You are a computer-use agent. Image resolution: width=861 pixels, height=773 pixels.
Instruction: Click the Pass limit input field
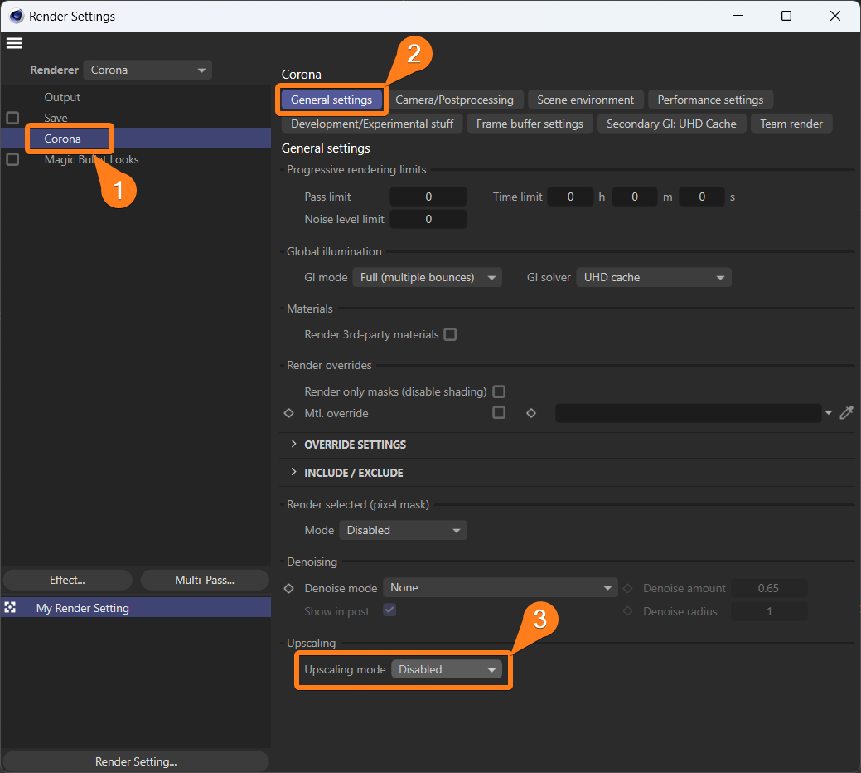click(x=428, y=197)
